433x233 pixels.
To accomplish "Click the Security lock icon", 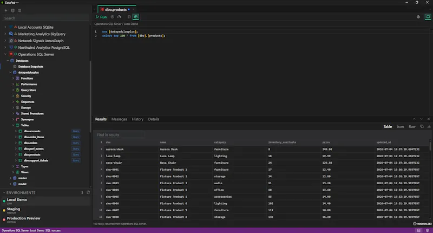I will (17, 96).
